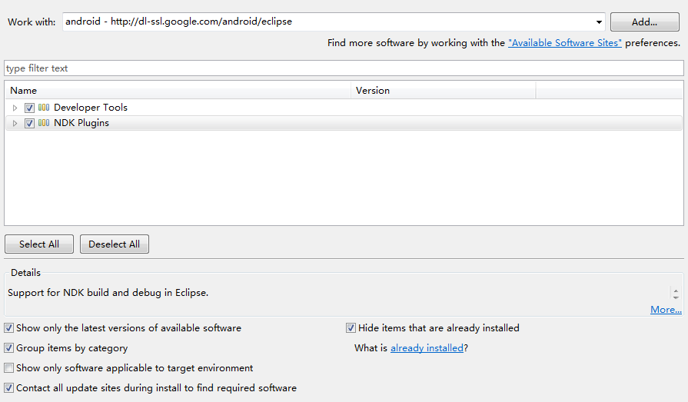Screen dimensions: 688x402
Task: Sort by the Version column header
Action: [443, 91]
